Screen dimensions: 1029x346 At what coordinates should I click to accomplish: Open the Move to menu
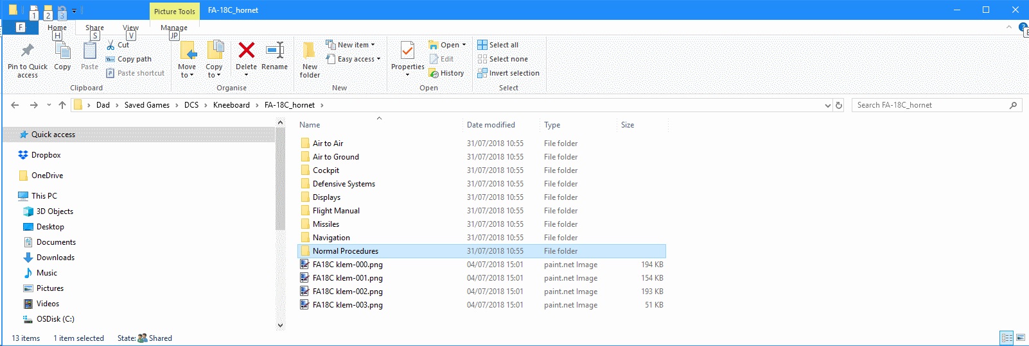187,60
